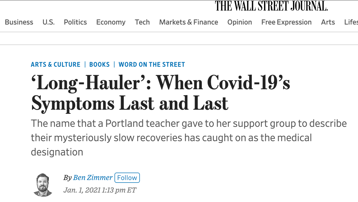Click Ben Zimmer's author portrait

pos(43,185)
